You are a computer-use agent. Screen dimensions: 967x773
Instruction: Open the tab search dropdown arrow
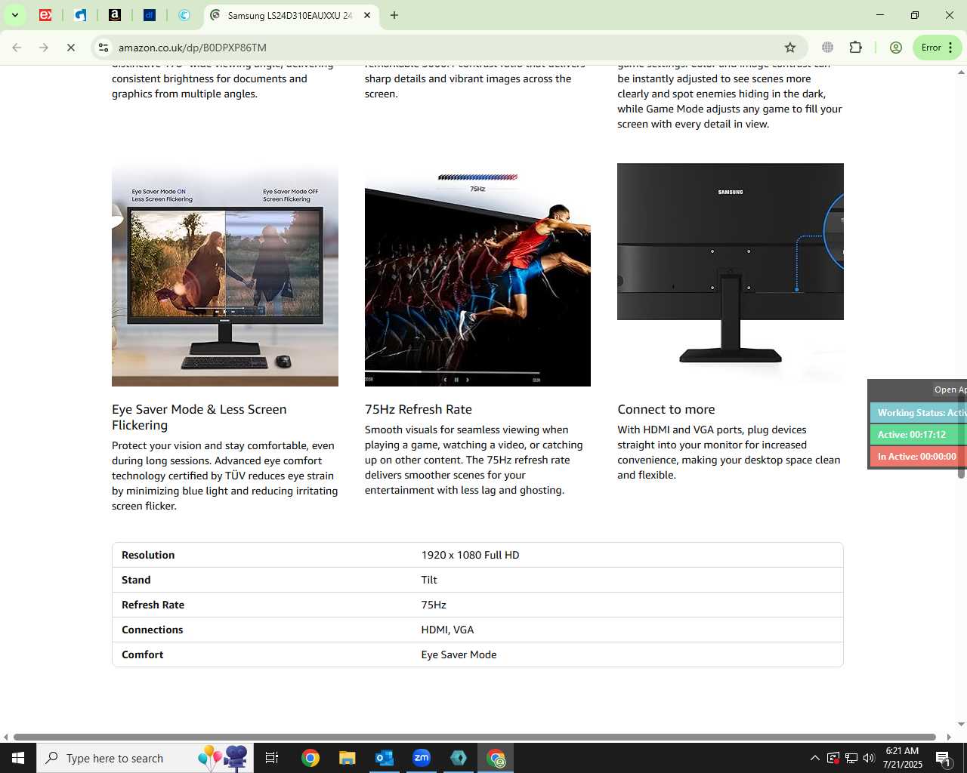[15, 15]
